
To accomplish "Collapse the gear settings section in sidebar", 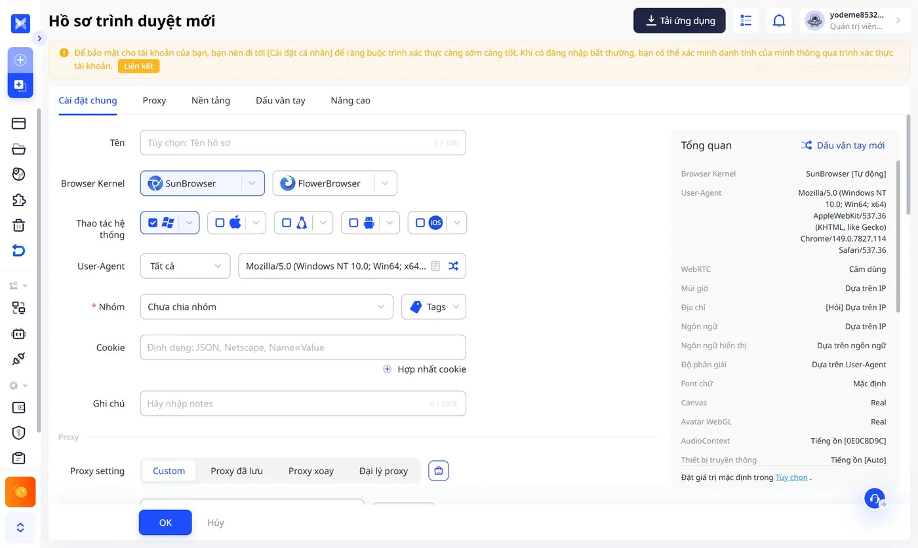I will (x=18, y=386).
